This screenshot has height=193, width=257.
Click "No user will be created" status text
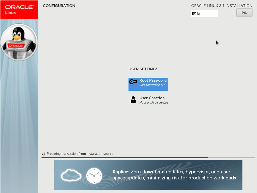pos(154,103)
